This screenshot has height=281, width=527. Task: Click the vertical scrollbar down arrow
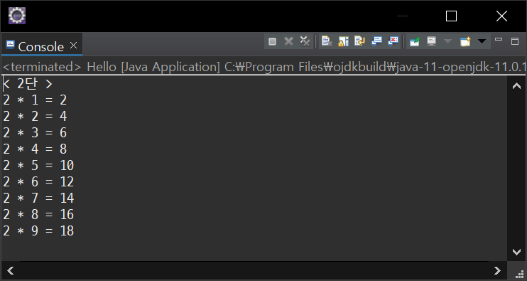click(516, 251)
